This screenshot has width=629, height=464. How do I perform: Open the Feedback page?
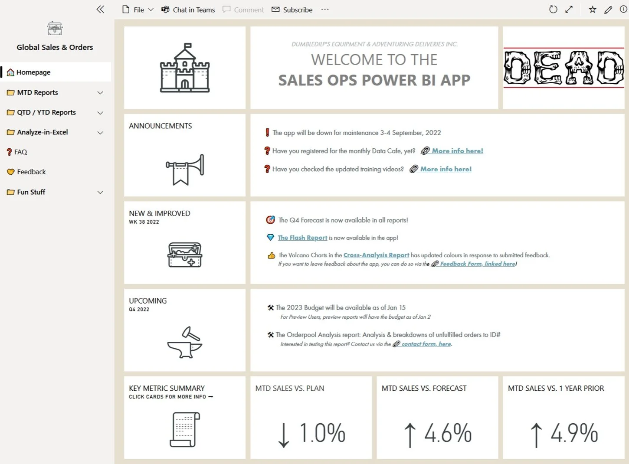pos(31,172)
